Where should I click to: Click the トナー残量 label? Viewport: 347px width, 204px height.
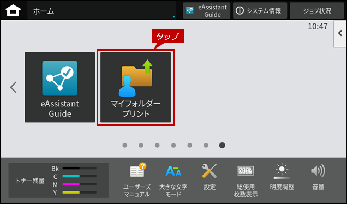point(30,181)
